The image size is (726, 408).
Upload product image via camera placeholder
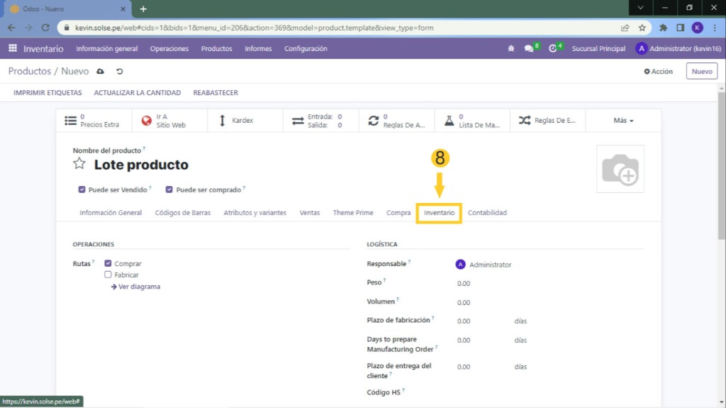[620, 169]
